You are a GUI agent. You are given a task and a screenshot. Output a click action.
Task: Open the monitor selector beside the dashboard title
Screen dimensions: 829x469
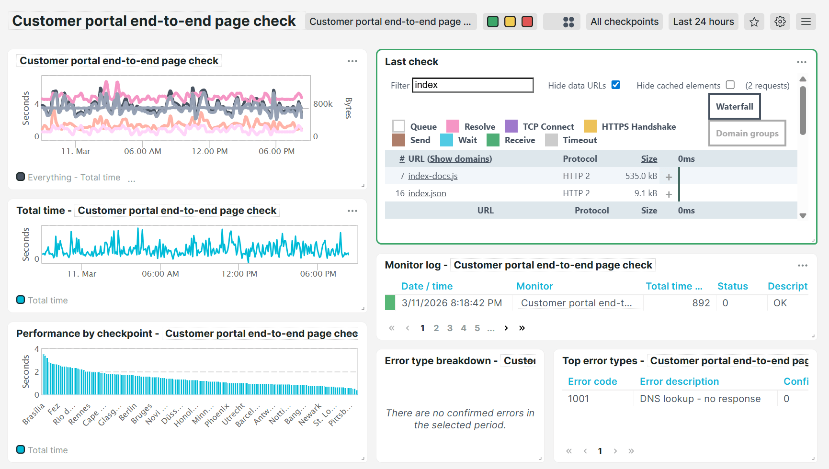(x=391, y=21)
